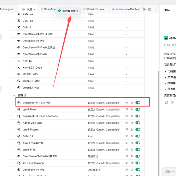
Task: Click the orange starburst icon in tab bar
Action: [x=144, y=9]
